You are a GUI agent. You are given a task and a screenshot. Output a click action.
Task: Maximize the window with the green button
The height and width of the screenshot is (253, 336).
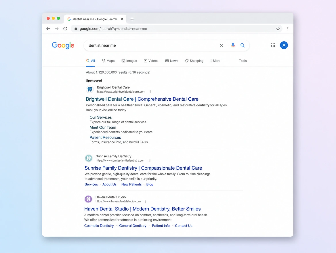coord(58,18)
